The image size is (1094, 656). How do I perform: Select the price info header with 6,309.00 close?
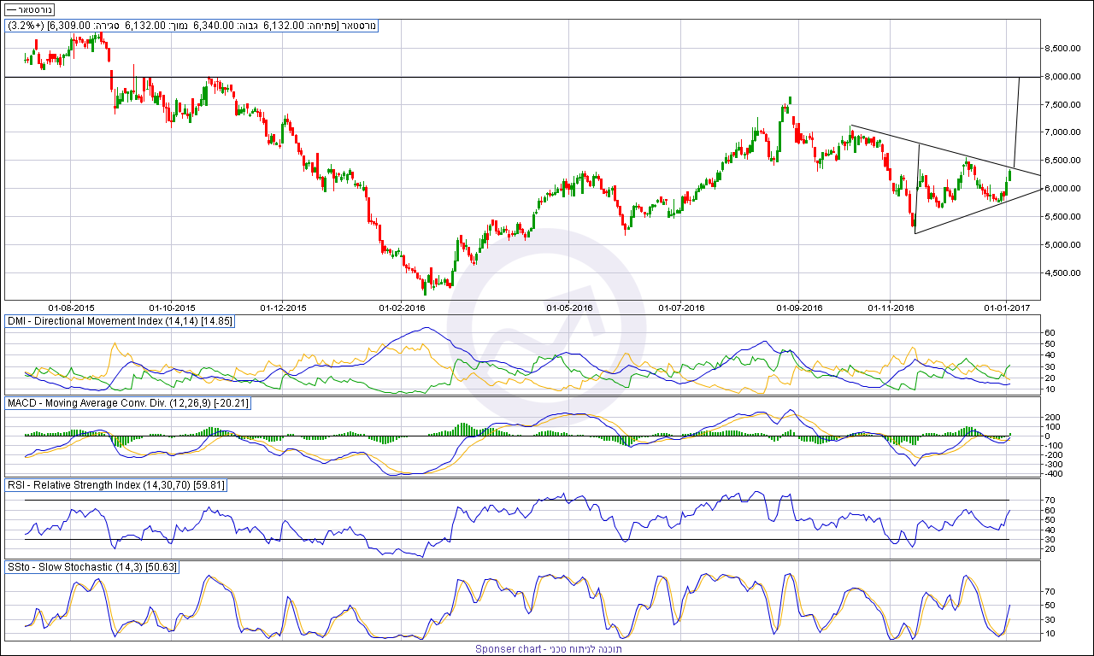[191, 26]
